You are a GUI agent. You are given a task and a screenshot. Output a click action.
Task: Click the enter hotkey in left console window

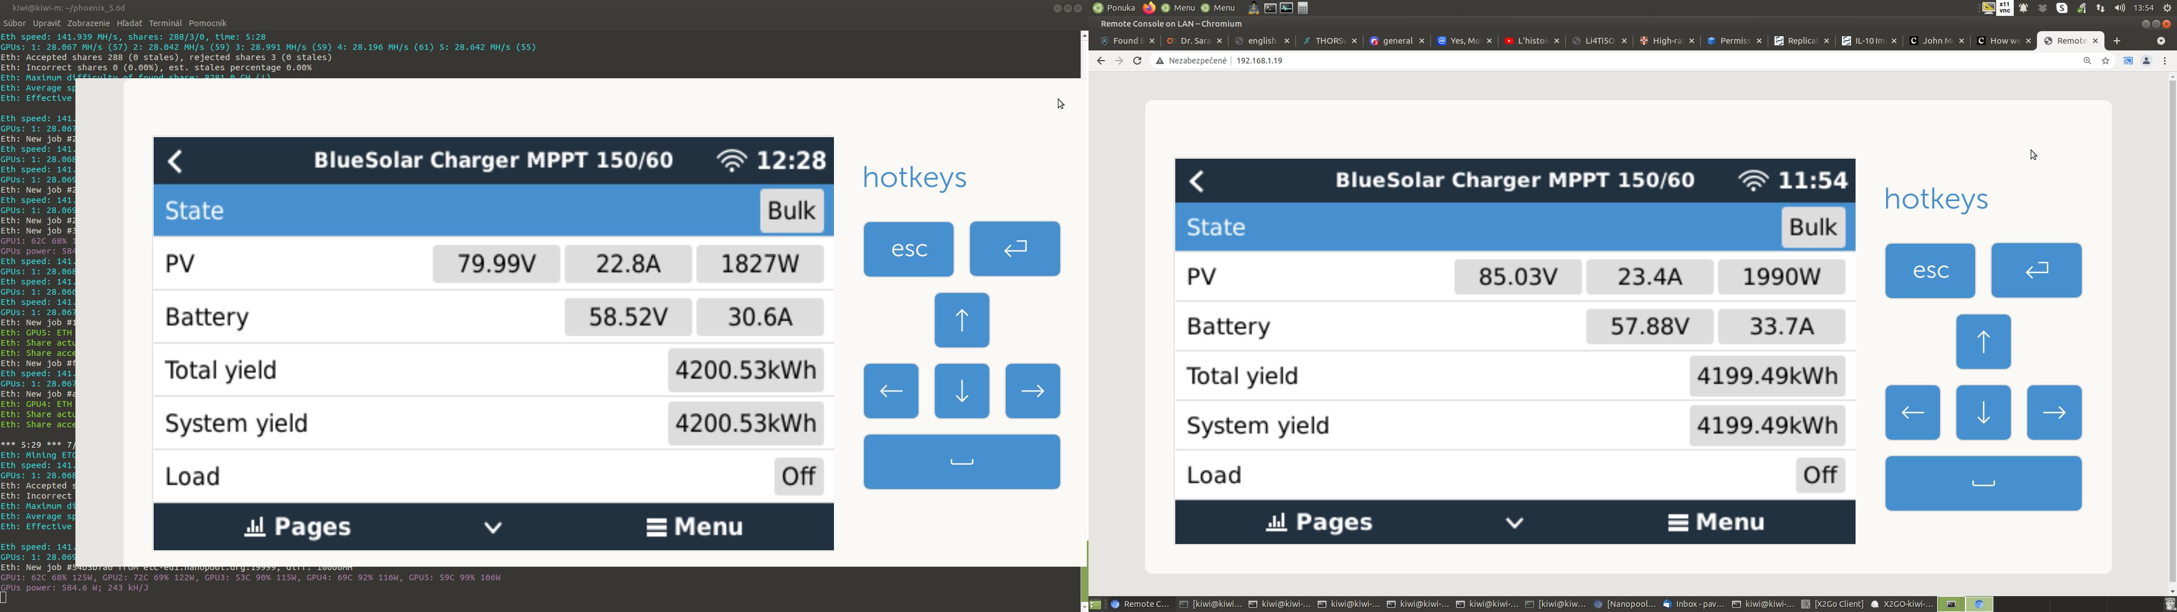coord(1014,249)
